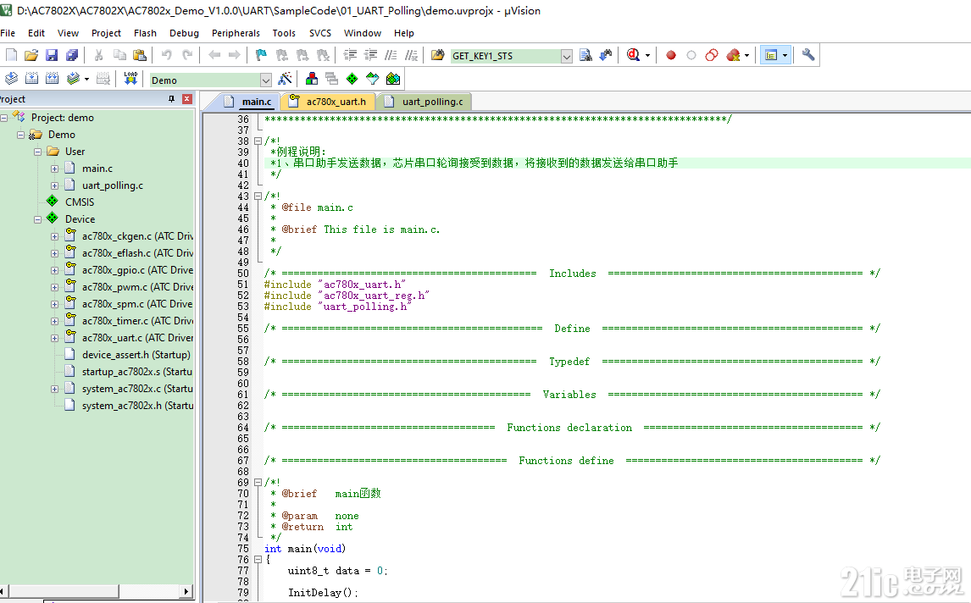Open the SVCS menu
971x603 pixels.
point(320,33)
